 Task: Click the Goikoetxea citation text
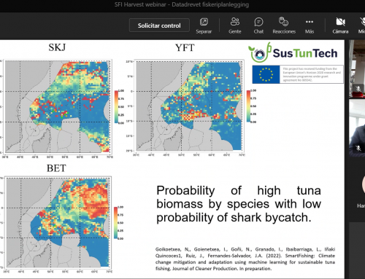coord(245,259)
